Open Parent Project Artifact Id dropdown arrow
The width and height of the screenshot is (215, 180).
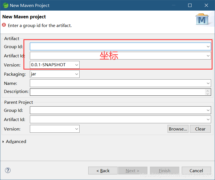[208, 119]
